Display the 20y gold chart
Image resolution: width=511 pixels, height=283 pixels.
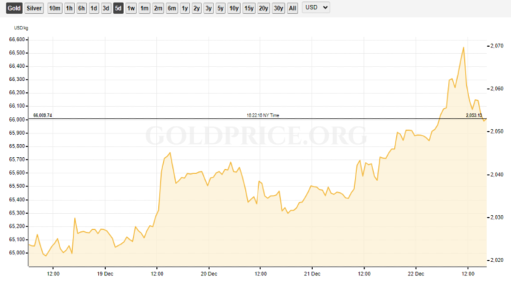point(263,8)
